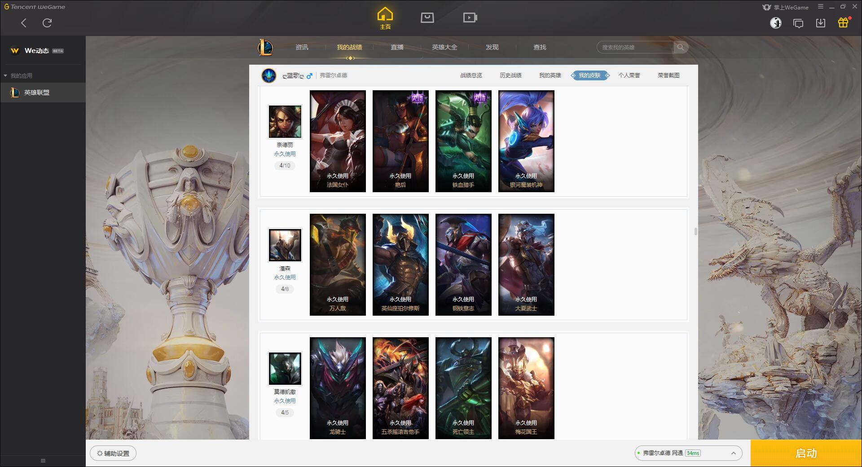
Task: Open the 法国女仆 skin card
Action: (x=338, y=141)
